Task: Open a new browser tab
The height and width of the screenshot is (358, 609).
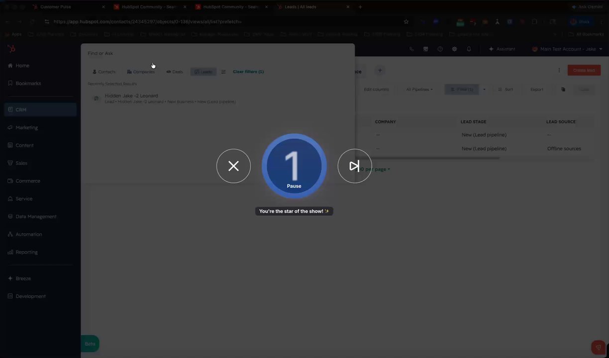Action: (360, 7)
